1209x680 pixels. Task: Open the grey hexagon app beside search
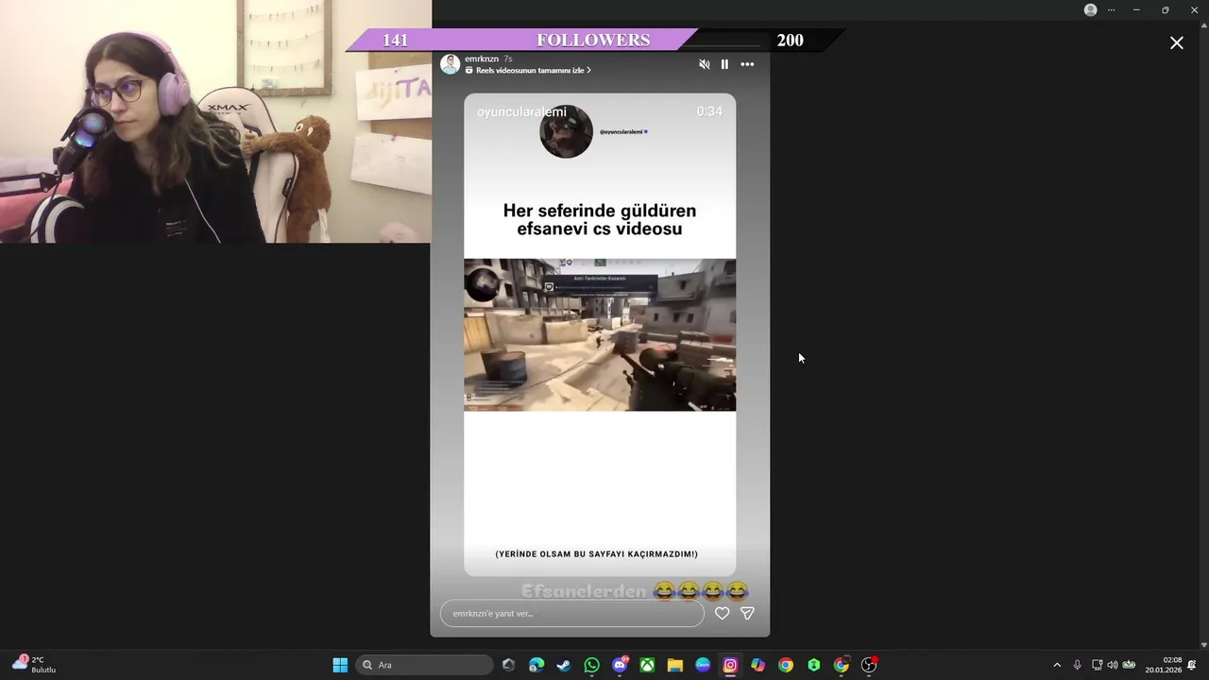tap(509, 665)
